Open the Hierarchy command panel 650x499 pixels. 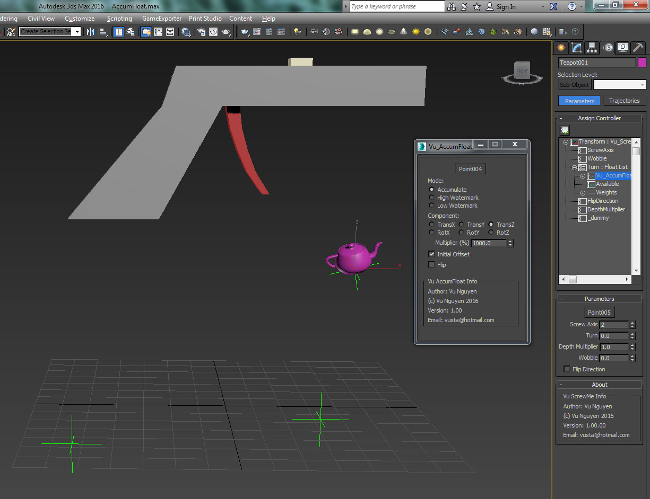[591, 48]
